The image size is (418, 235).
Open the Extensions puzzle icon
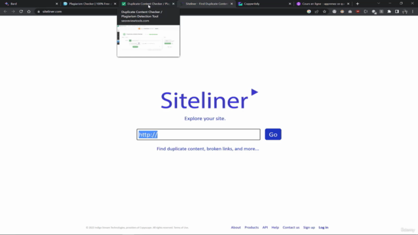click(x=389, y=12)
